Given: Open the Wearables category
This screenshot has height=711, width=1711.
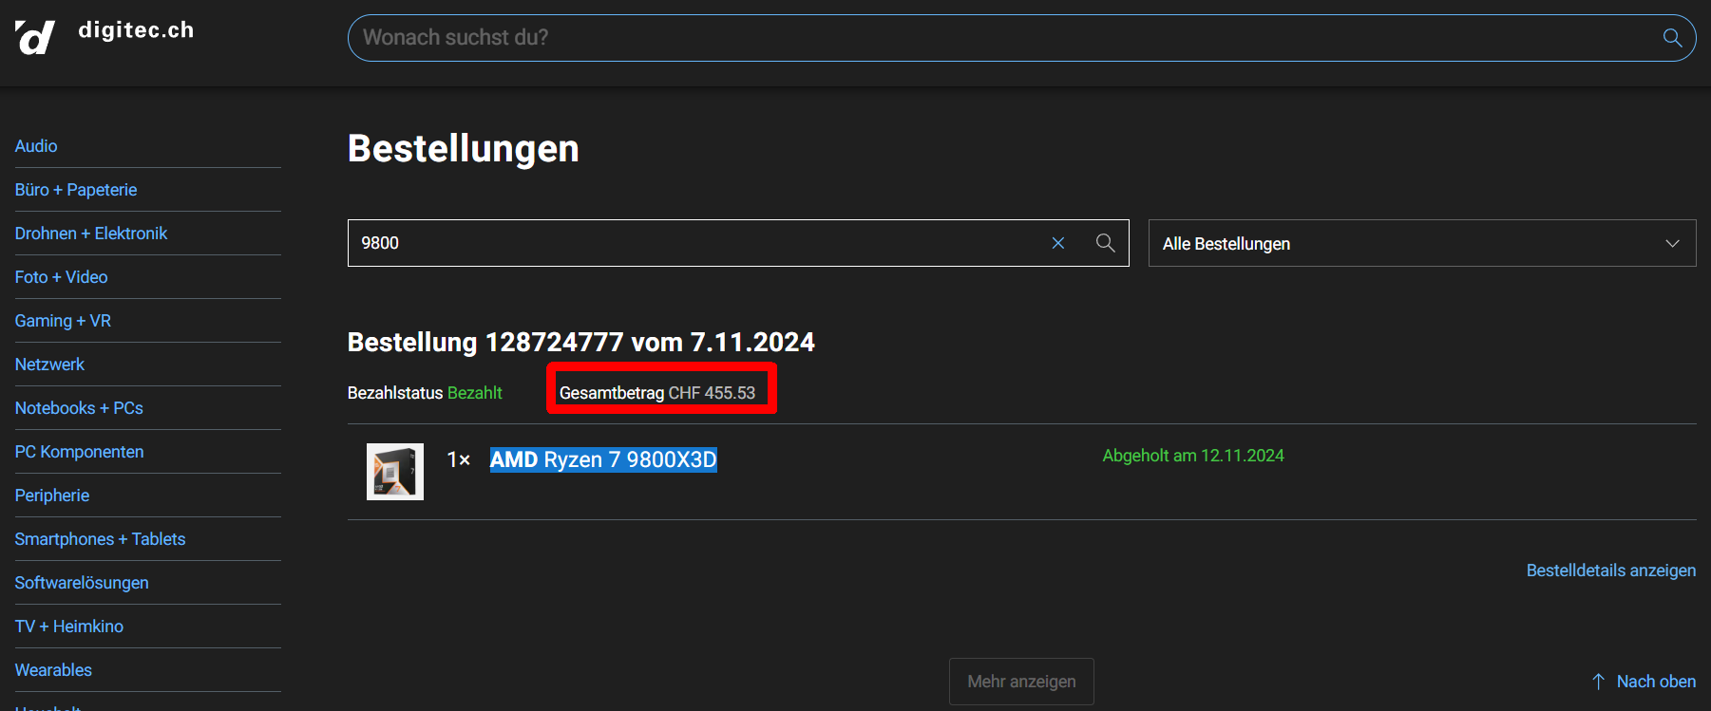Looking at the screenshot, I should coord(53,670).
